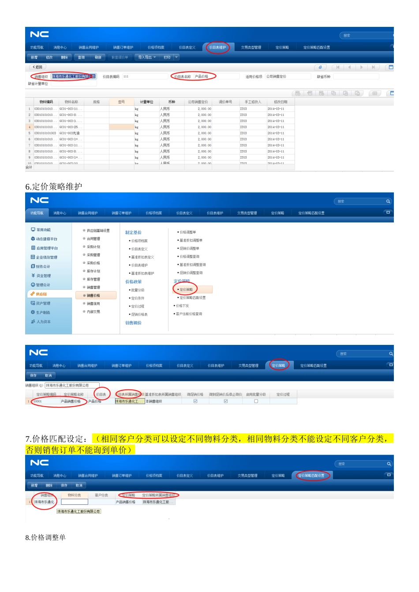The width and height of the screenshot is (419, 592).
Task: Click 取消 in pricing strategy toolbar
Action: (x=49, y=376)
